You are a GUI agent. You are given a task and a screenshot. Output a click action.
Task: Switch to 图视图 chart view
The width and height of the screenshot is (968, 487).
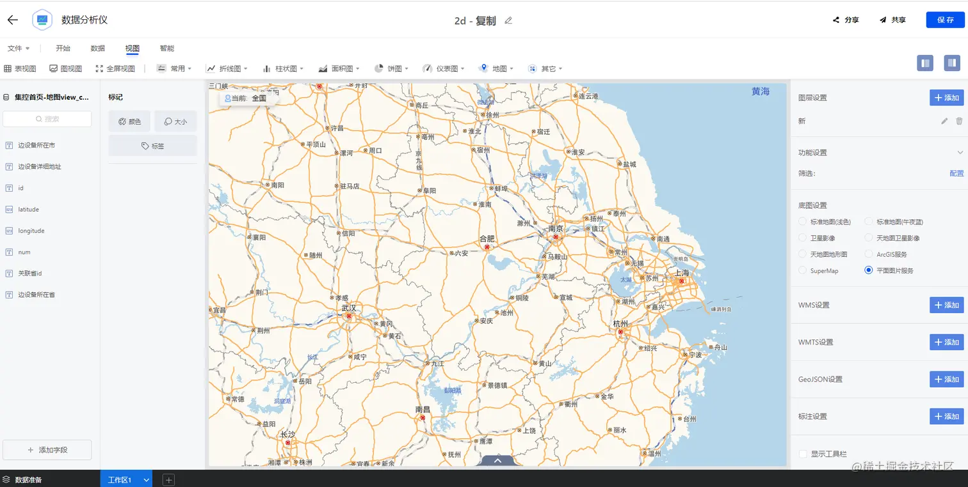click(66, 68)
